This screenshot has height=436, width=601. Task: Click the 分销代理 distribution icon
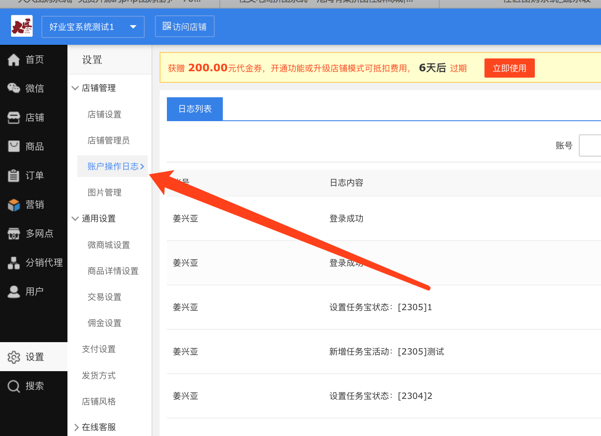pos(14,263)
